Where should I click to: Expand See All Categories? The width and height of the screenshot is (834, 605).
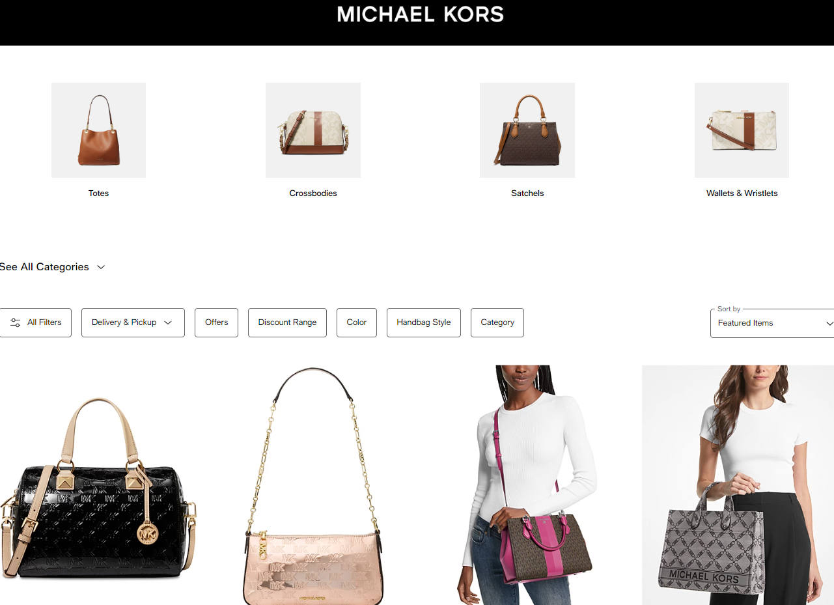tap(52, 267)
